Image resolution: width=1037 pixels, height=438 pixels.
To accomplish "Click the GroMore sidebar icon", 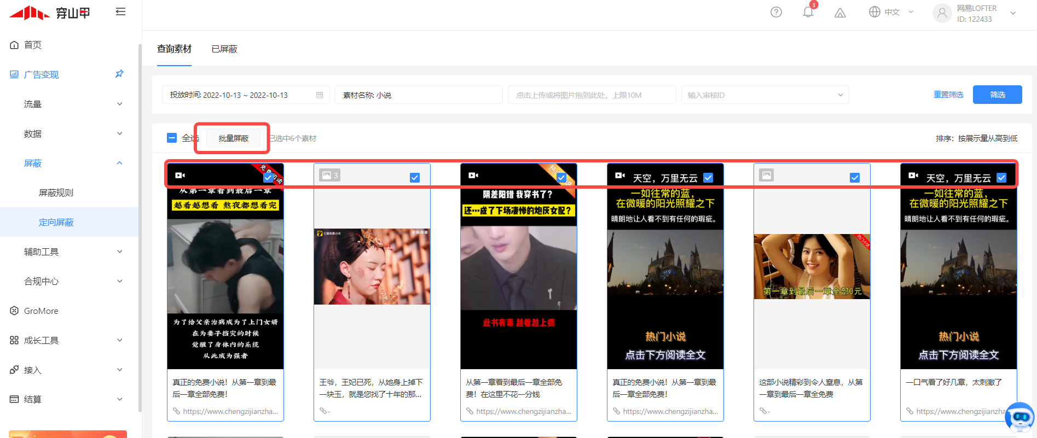I will (x=14, y=311).
